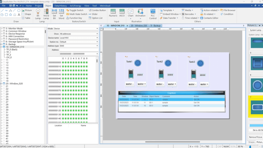The image size is (263, 148).
Task: Click the Toggle Switch tool
Action: tap(76, 10)
